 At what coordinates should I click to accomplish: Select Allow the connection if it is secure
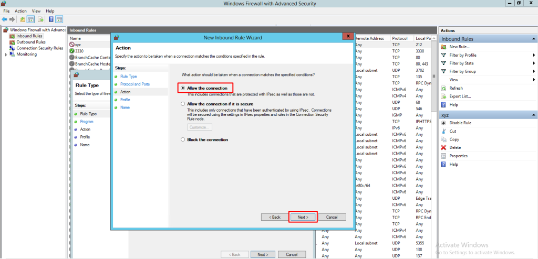tap(183, 104)
